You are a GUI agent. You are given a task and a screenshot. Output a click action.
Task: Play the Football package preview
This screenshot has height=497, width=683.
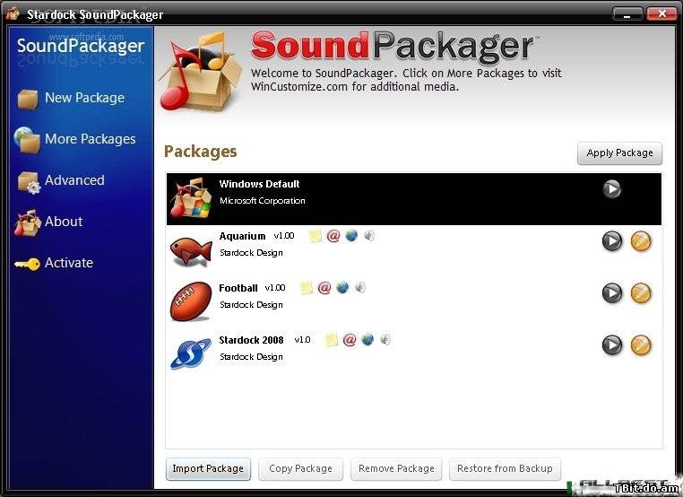click(x=611, y=293)
